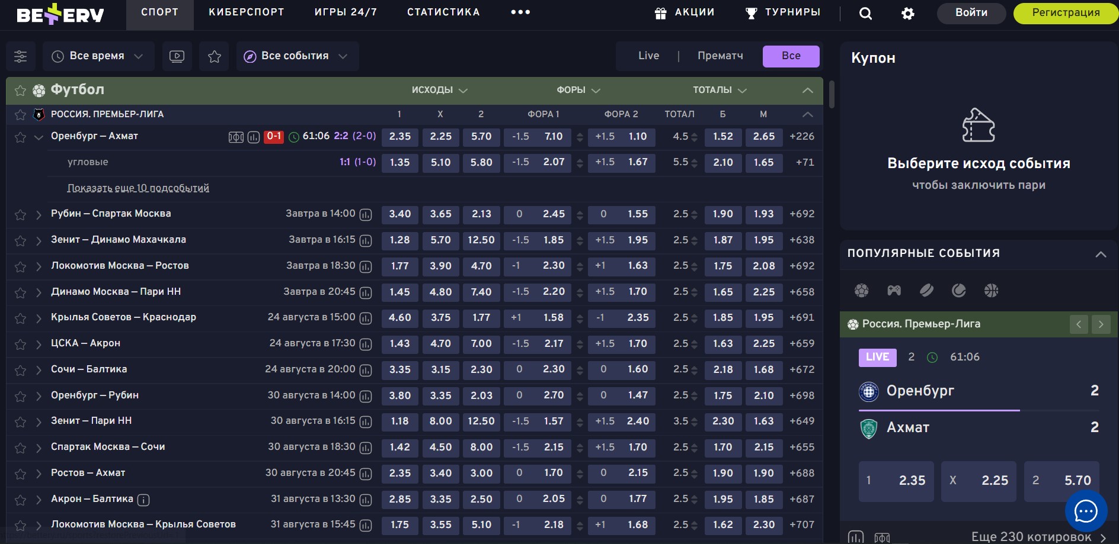Click the BetERV logo
1119x544 pixels.
point(60,14)
